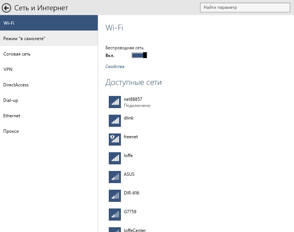This screenshot has width=294, height=232.
Task: Select Ethernet in the sidebar
Action: pyautogui.click(x=49, y=116)
